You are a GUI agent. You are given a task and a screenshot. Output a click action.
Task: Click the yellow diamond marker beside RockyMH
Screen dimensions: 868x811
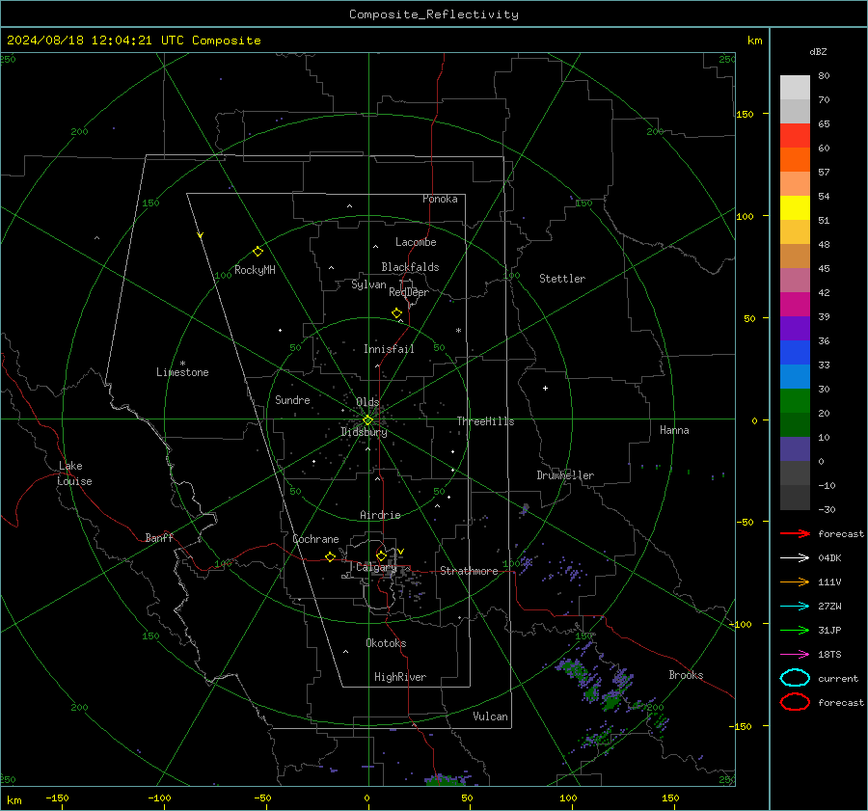coord(258,252)
